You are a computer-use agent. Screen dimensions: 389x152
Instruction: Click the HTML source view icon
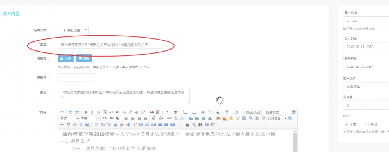point(62,112)
